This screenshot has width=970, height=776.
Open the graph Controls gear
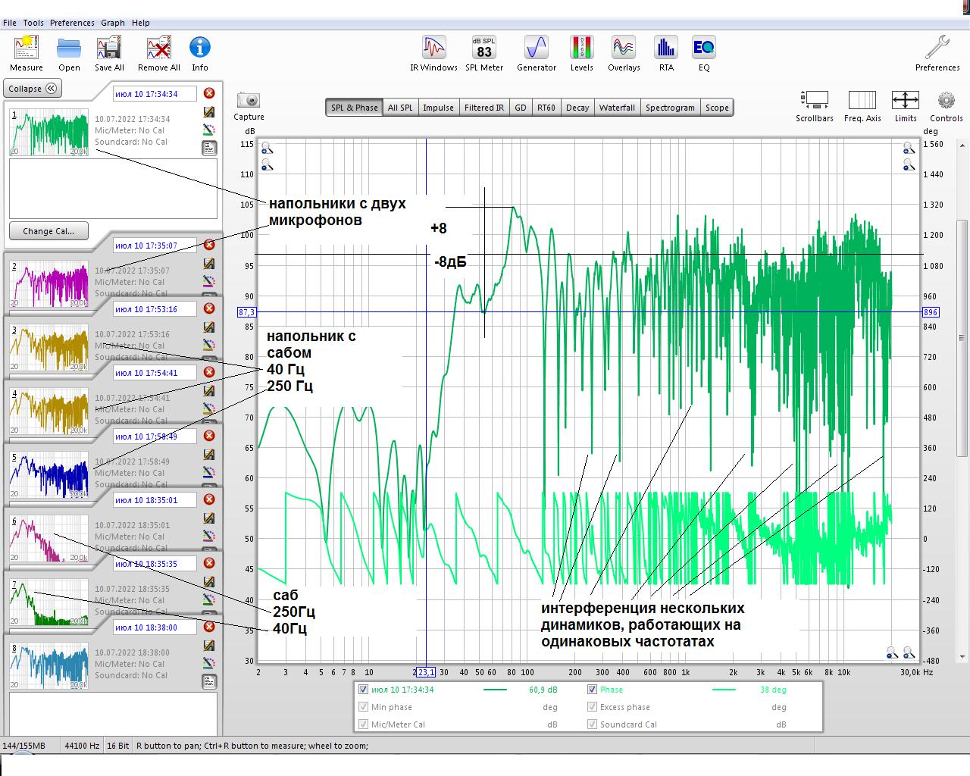click(946, 101)
